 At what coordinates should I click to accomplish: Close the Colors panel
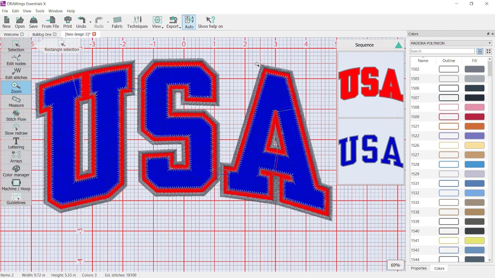(492, 34)
